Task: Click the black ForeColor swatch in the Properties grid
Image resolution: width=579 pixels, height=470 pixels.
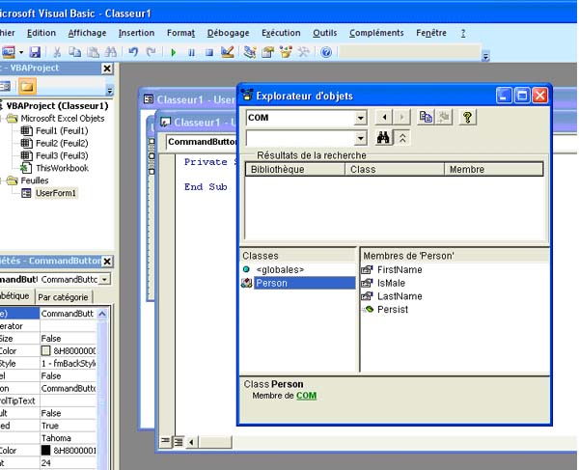Action: click(45, 451)
